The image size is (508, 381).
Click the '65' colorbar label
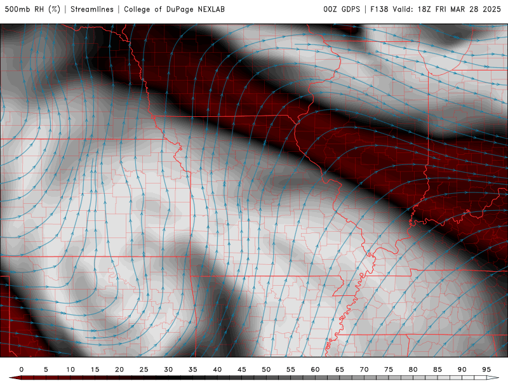(340, 370)
